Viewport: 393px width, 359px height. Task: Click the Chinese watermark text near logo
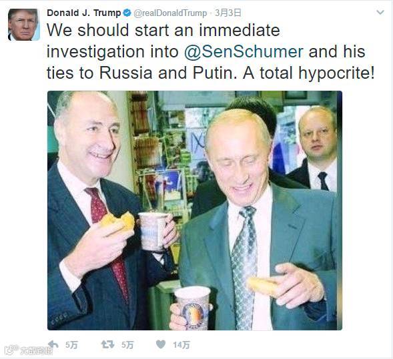click(37, 351)
